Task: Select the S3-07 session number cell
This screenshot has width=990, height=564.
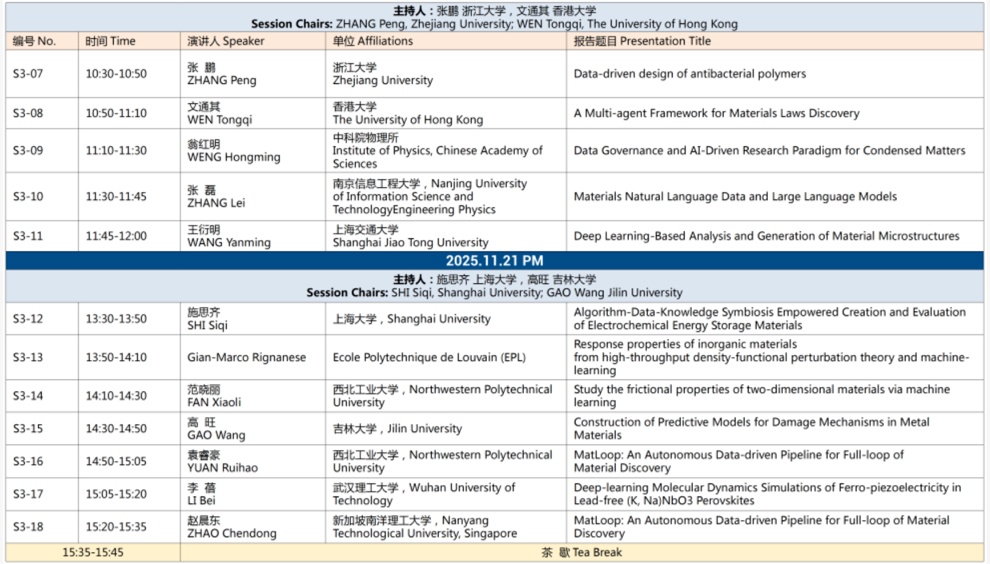Action: [x=28, y=74]
